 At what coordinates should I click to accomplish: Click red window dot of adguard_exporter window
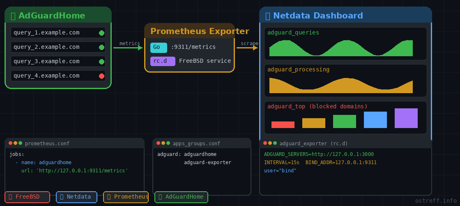pos(265,143)
